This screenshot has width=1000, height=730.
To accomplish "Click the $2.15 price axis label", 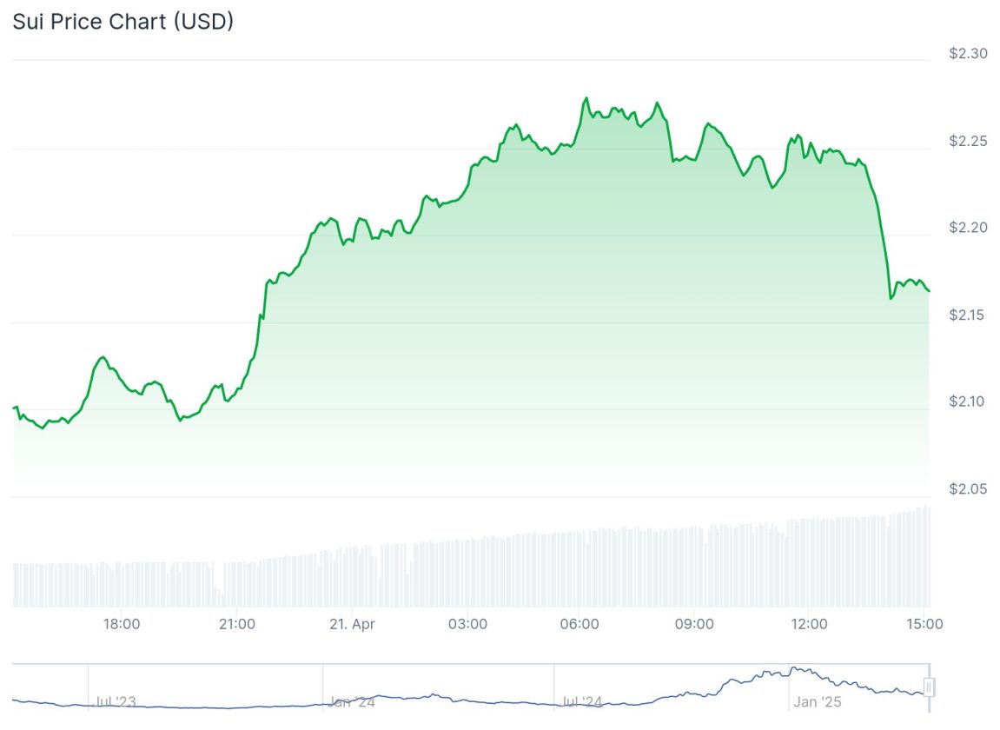I will coord(968,315).
